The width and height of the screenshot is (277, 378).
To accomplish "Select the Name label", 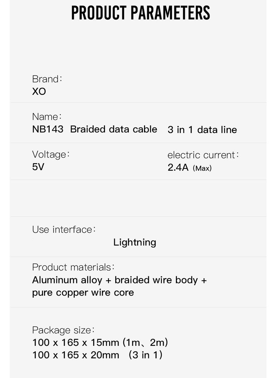I will [47, 117].
